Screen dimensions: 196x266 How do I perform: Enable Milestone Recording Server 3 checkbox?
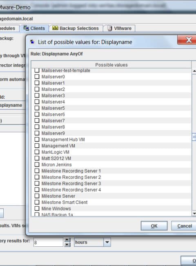[x=37, y=183]
